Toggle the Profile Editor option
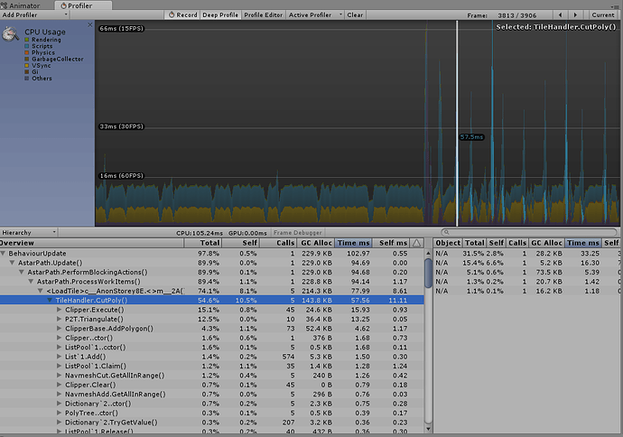This screenshot has height=437, width=623. tap(263, 15)
